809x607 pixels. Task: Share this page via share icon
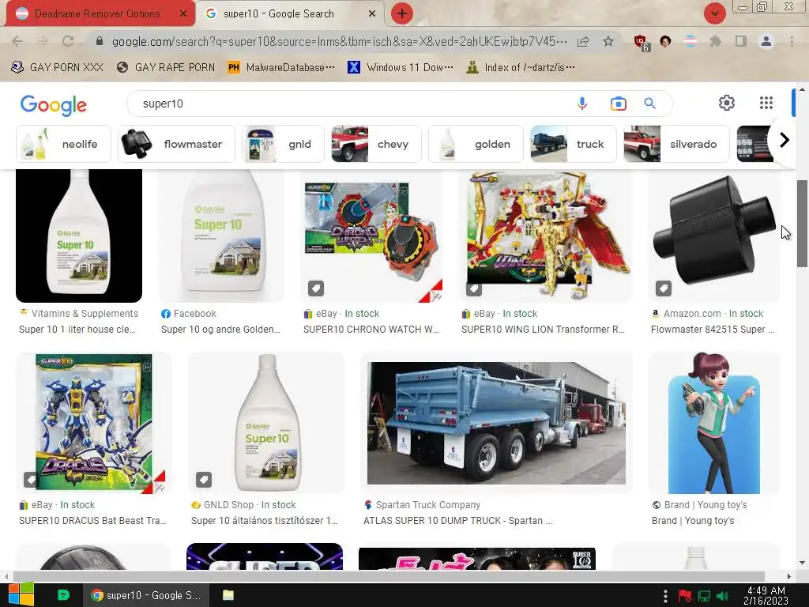tap(583, 41)
